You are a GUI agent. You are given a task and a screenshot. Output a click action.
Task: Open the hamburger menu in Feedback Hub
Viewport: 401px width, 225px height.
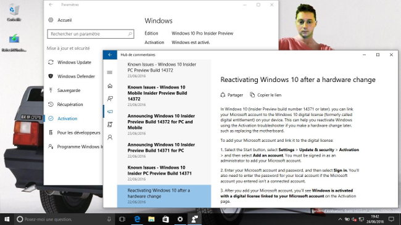point(110,72)
